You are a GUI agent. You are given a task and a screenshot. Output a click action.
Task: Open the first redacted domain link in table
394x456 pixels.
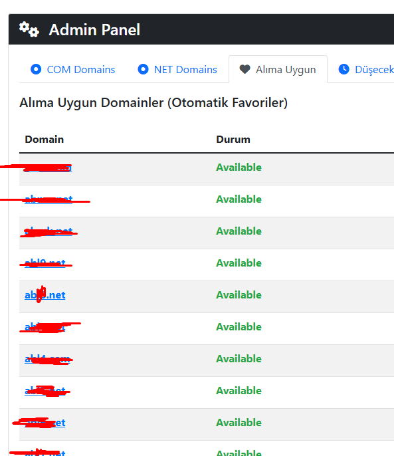point(48,168)
